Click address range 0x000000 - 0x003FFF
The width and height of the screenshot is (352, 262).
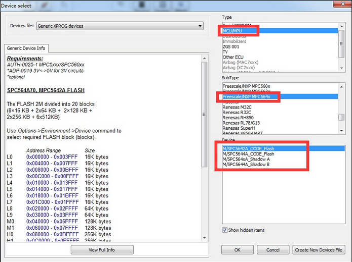click(x=52, y=157)
